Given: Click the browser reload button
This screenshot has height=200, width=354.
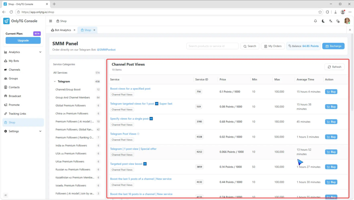Looking at the screenshot, I should tap(11, 12).
